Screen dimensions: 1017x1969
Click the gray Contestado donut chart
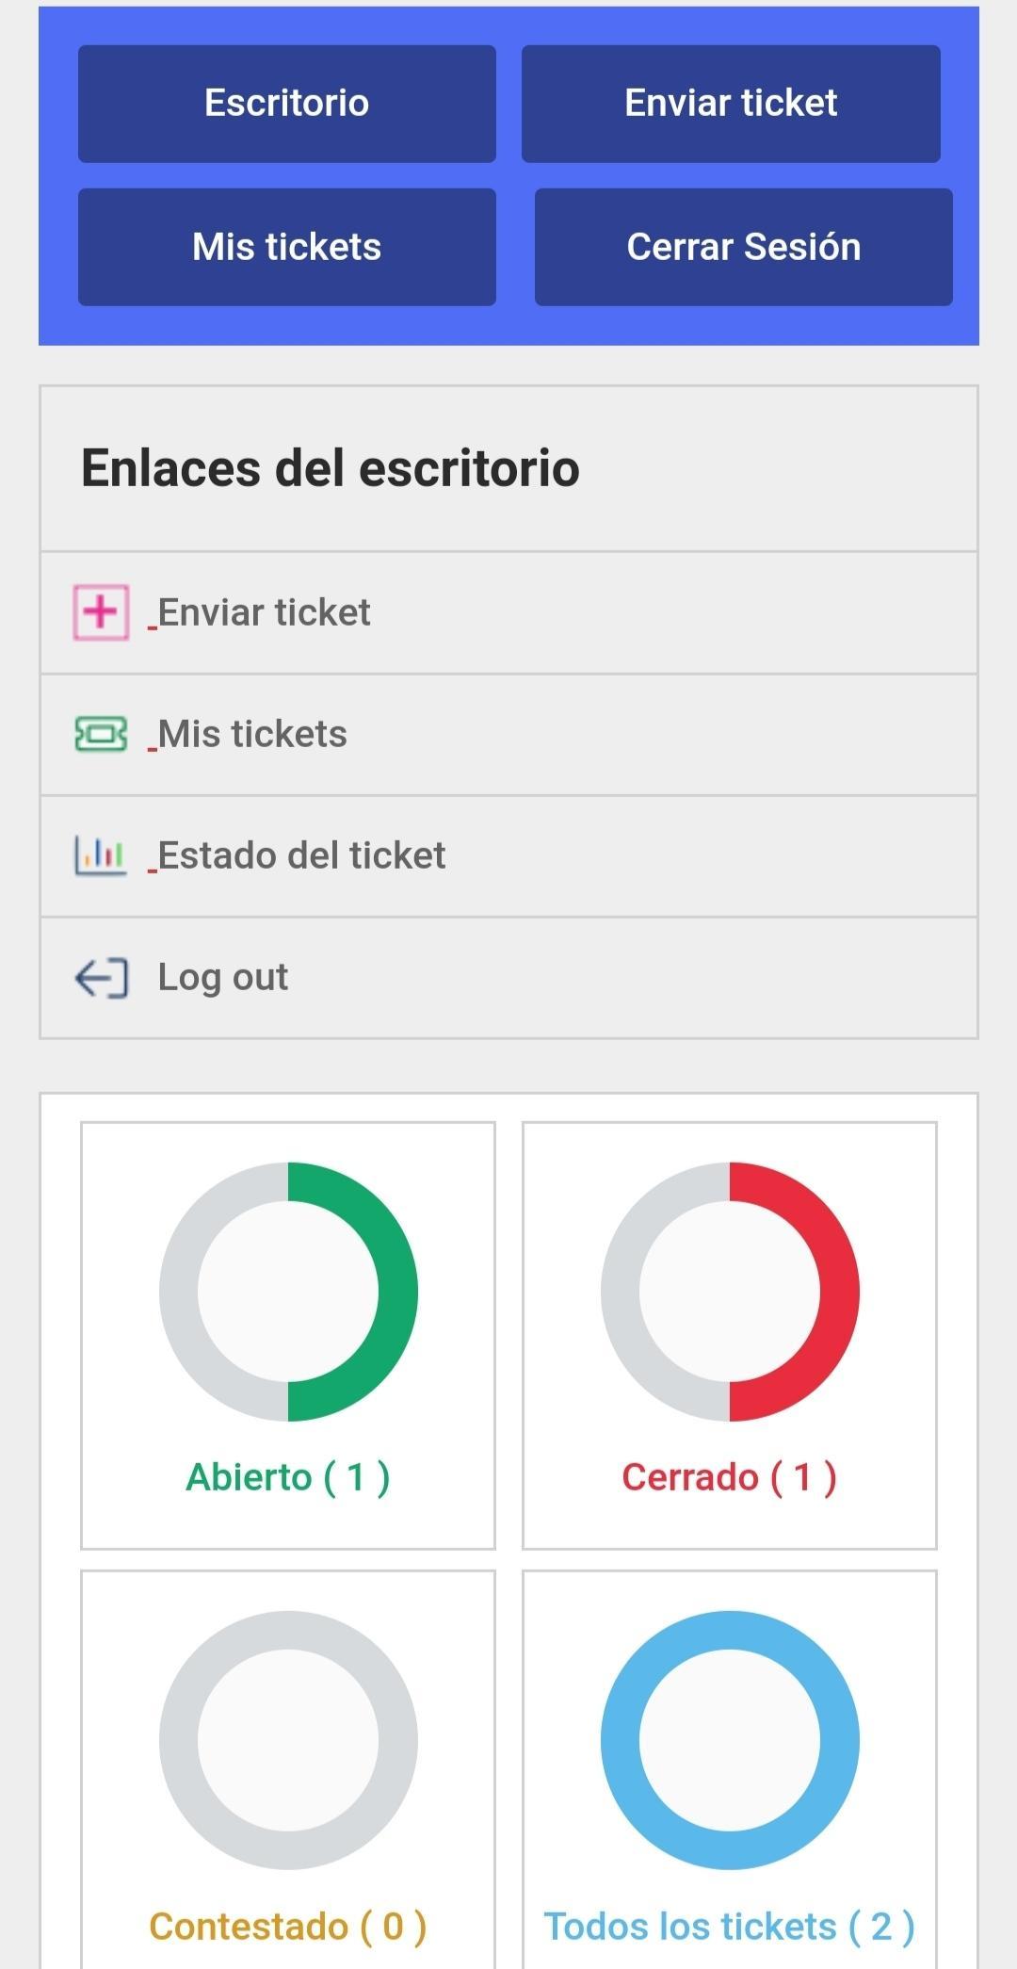[288, 1740]
